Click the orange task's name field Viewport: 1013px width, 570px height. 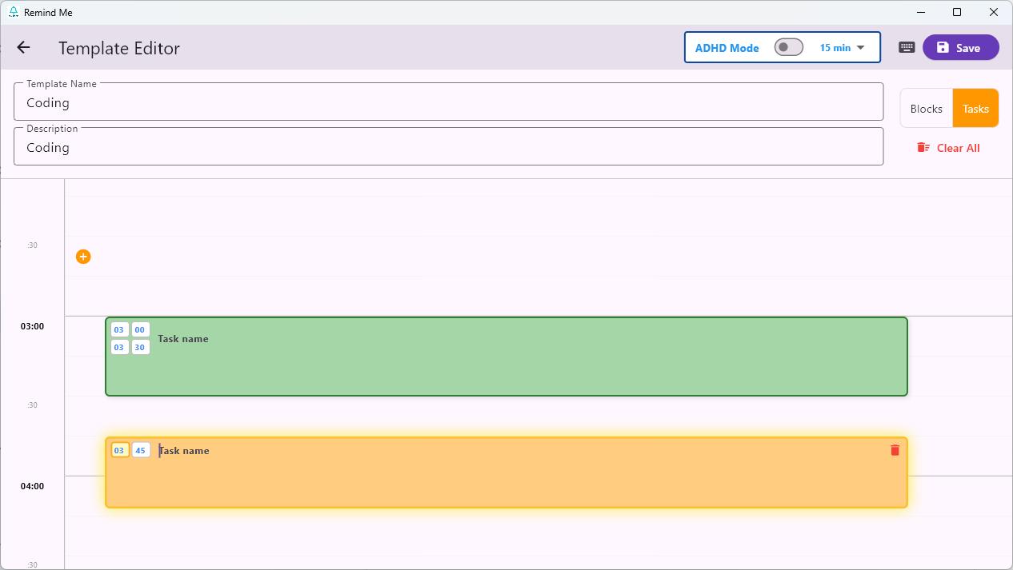pyautogui.click(x=184, y=451)
